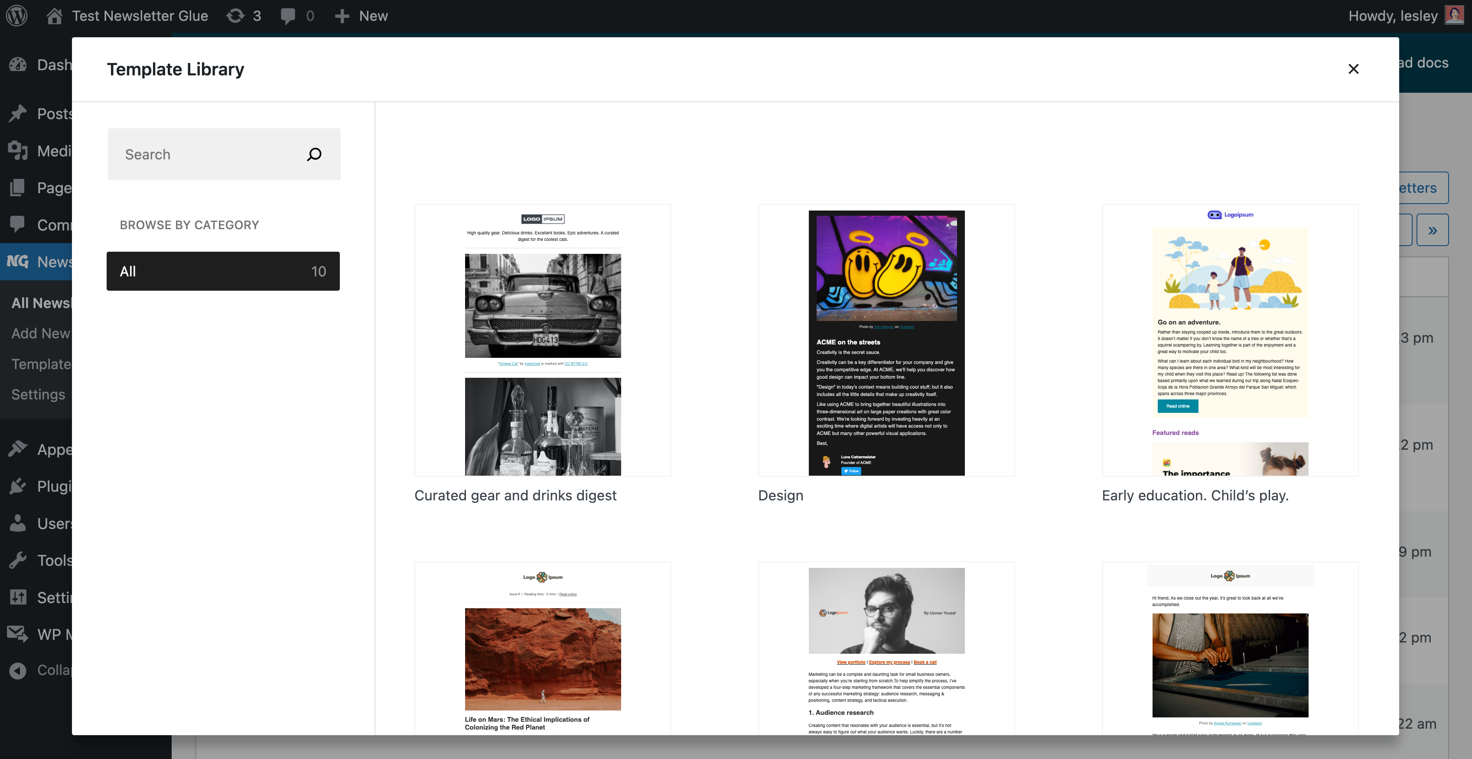The image size is (1472, 759).
Task: Open the comments bubble icon
Action: tap(287, 16)
